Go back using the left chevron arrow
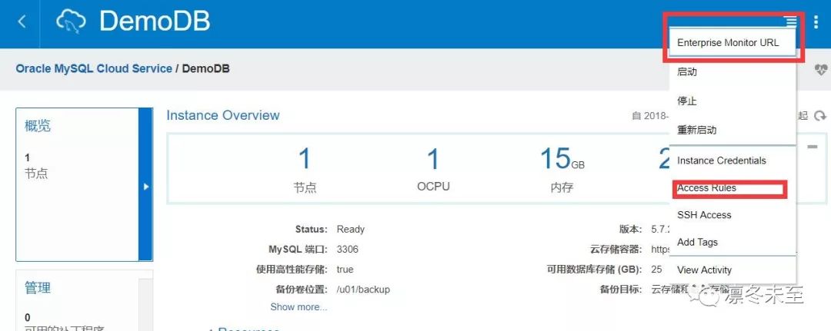 point(22,22)
